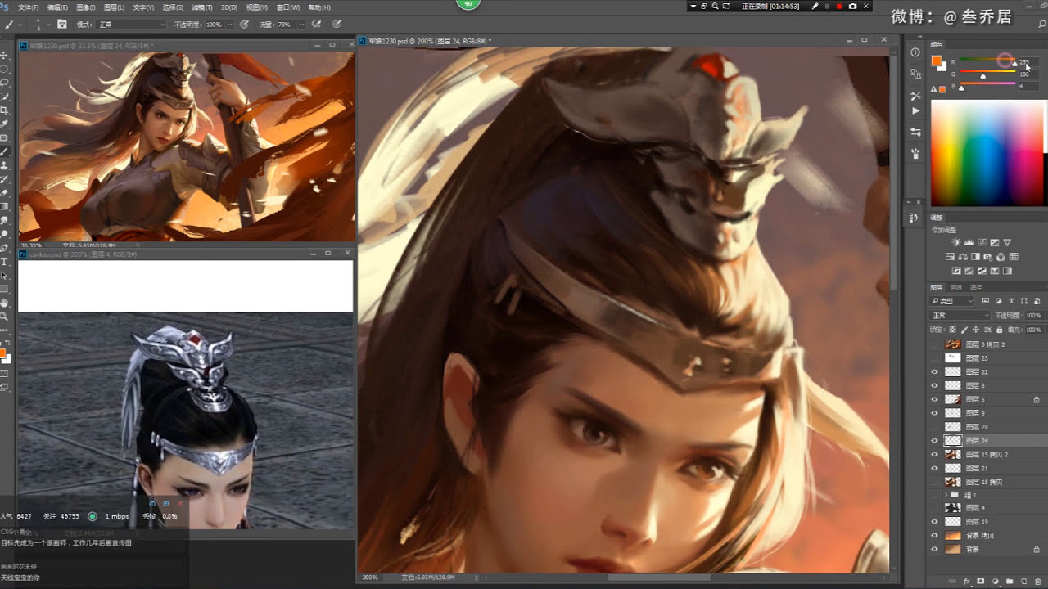
Task: Create a new group folder icon
Action: coord(1010,582)
